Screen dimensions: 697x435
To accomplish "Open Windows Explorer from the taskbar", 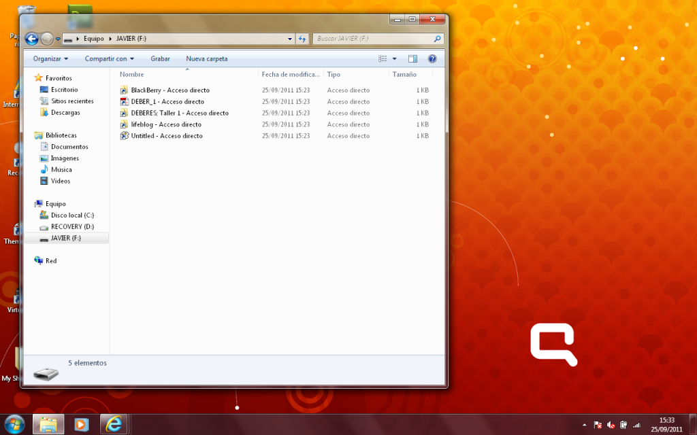I will pyautogui.click(x=48, y=424).
